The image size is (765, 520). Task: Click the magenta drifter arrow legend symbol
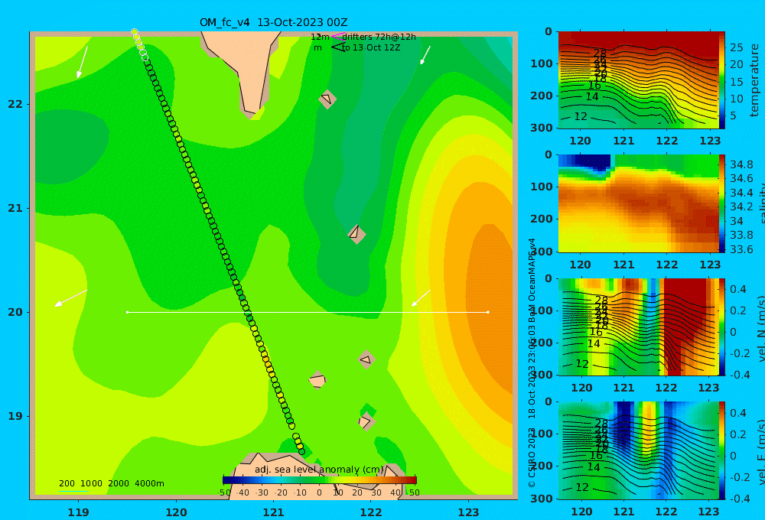pyautogui.click(x=337, y=37)
